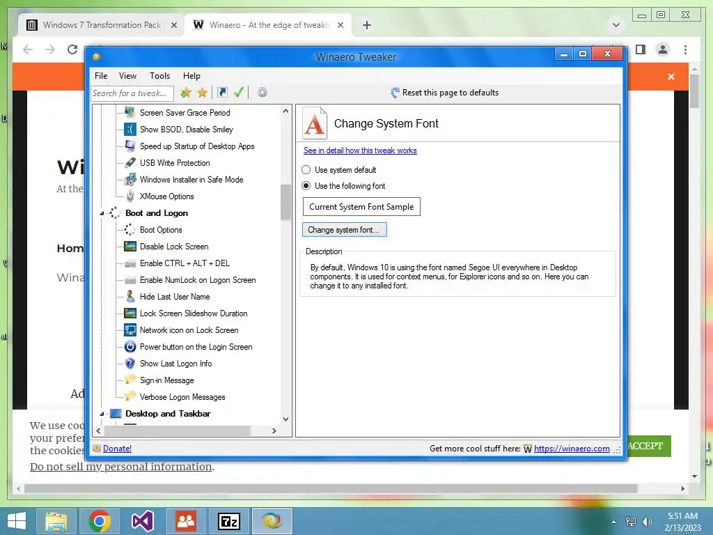Click the Show BSOD sad-face icon
Viewport: 713px width, 535px height.
click(130, 129)
